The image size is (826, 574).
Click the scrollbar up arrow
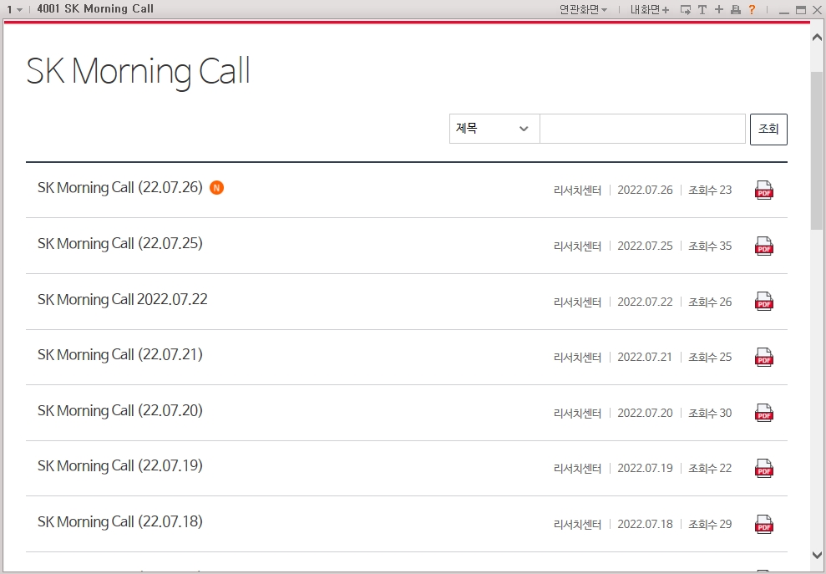point(817,37)
